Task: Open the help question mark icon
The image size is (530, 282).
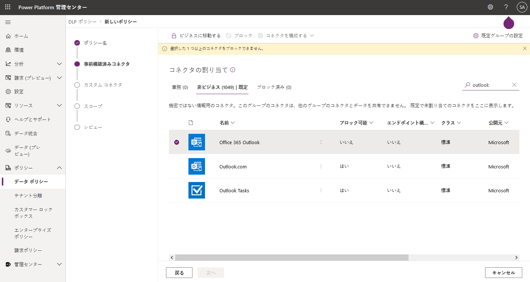Action: coord(506,7)
